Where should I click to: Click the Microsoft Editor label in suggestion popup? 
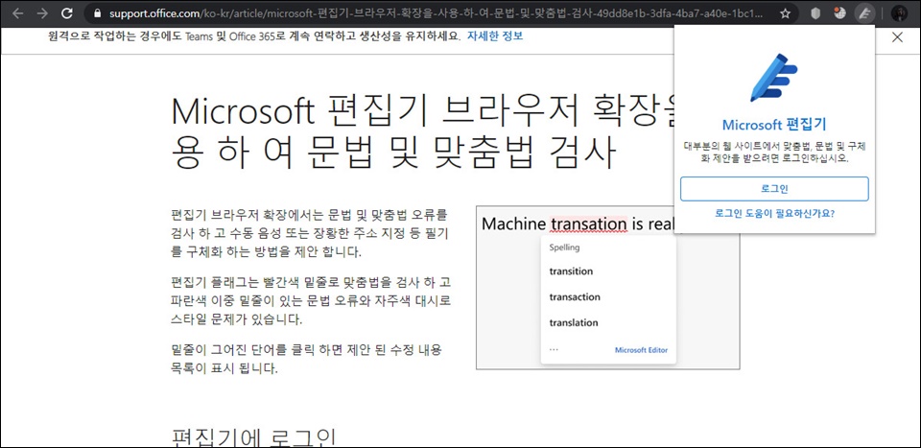point(642,350)
